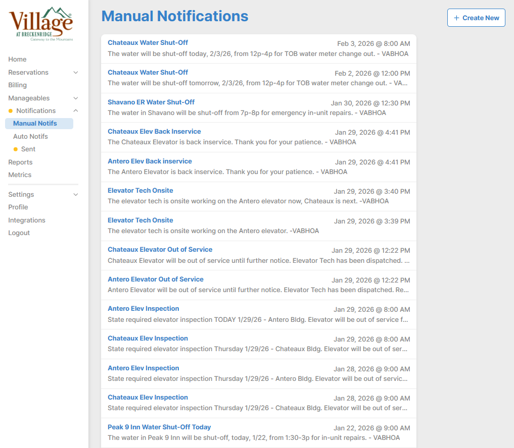This screenshot has width=514, height=448.
Task: Click the Village at Breckenridge logo
Action: [41, 24]
